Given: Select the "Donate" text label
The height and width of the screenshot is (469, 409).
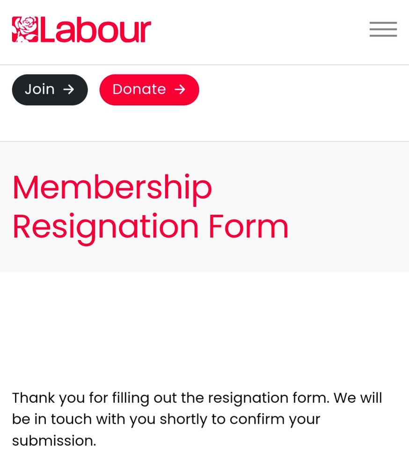Looking at the screenshot, I should pyautogui.click(x=139, y=90).
